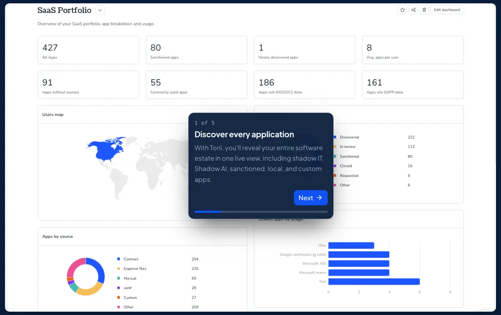The width and height of the screenshot is (501, 315).
Task: Click the Discovered count 222
Action: (411, 137)
